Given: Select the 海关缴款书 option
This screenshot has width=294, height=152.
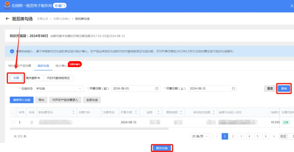Looking at the screenshot, I should pos(33,78).
